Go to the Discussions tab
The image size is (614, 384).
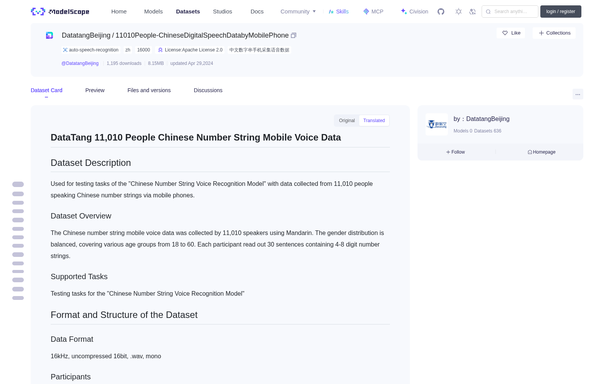point(208,90)
